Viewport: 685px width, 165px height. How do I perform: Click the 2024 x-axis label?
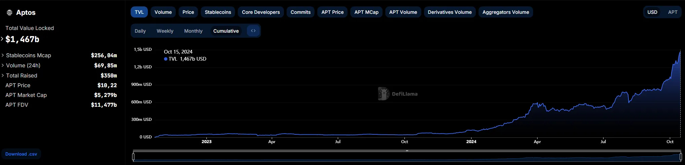471,141
